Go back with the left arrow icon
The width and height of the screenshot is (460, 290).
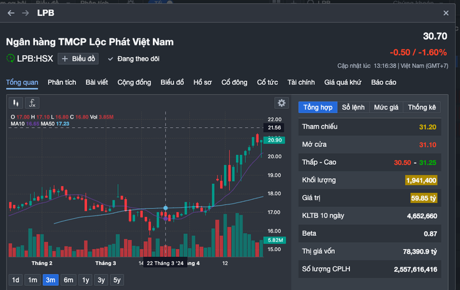coord(11,13)
